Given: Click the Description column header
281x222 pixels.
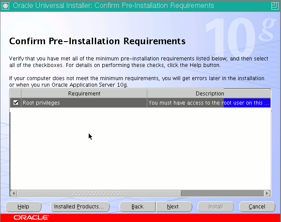Looking at the screenshot, I should tap(209, 94).
